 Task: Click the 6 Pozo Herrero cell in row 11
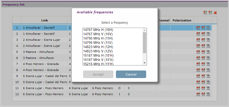click(x=102, y=88)
